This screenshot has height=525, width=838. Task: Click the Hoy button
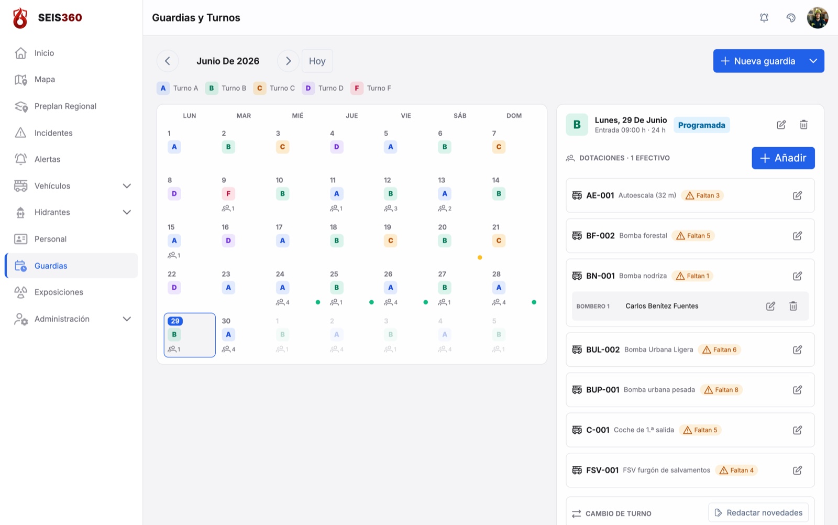pyautogui.click(x=317, y=61)
